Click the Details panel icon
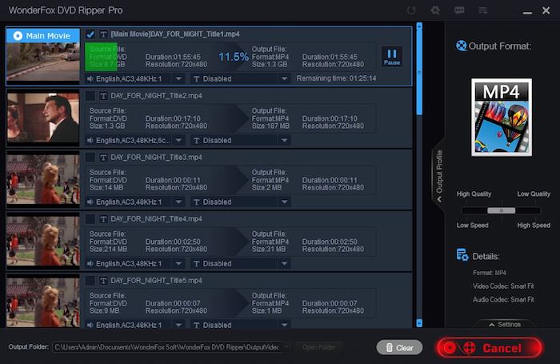The image size is (560, 364). click(x=462, y=254)
